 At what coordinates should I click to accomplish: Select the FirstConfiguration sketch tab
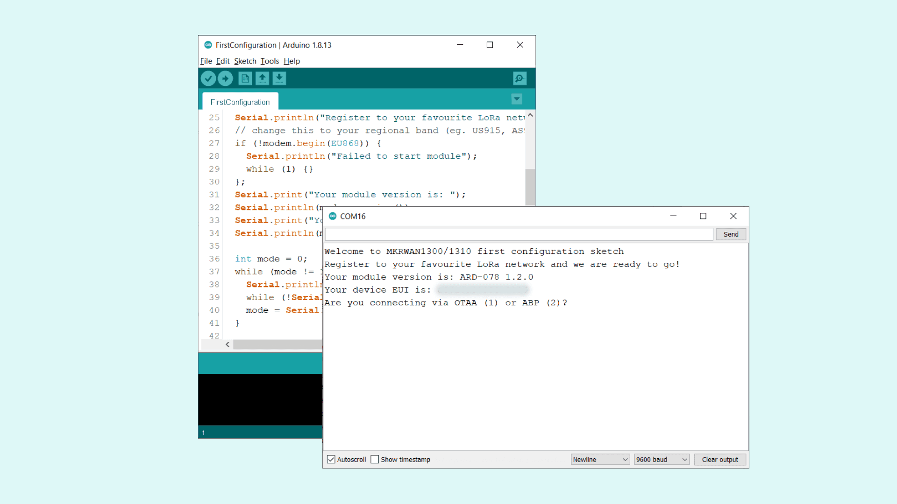[x=240, y=102]
